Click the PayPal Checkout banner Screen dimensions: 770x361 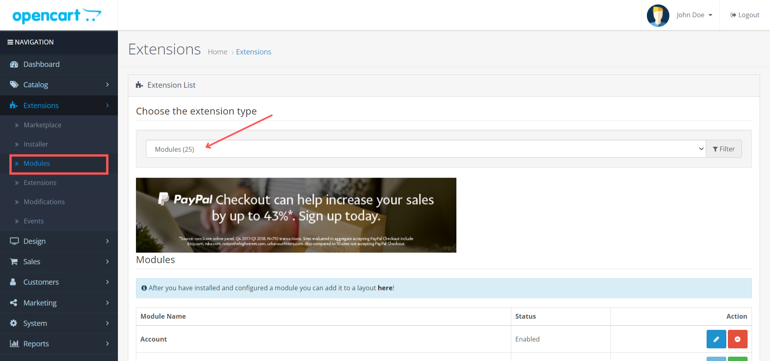296,215
